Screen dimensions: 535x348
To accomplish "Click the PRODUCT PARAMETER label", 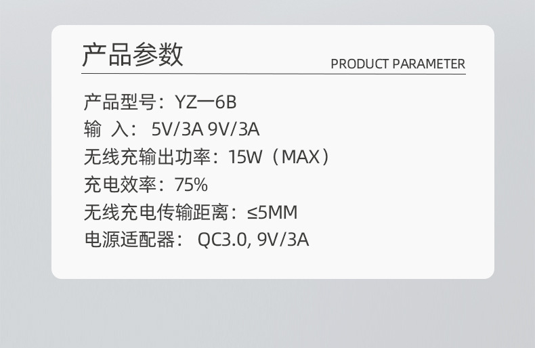I will click(x=398, y=64).
